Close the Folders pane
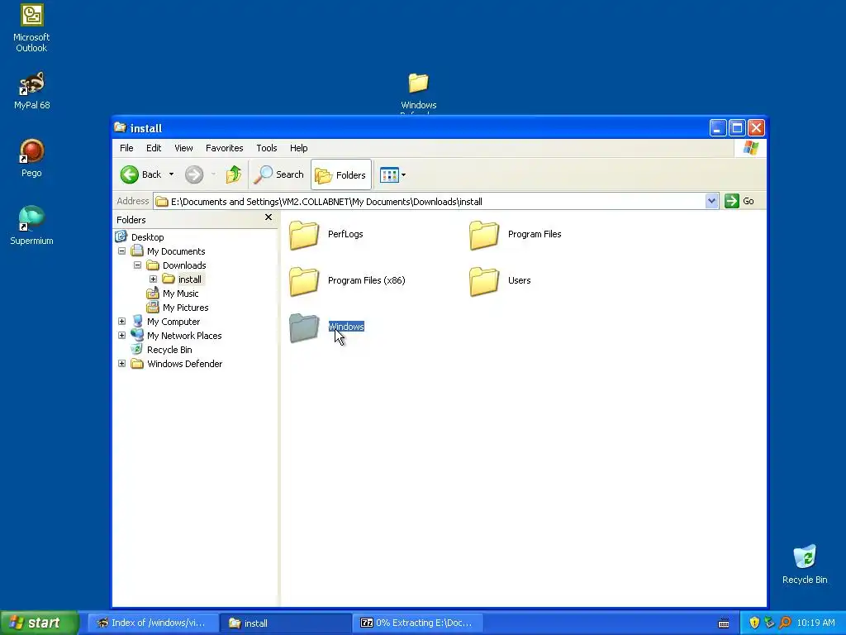The width and height of the screenshot is (846, 635). (269, 217)
